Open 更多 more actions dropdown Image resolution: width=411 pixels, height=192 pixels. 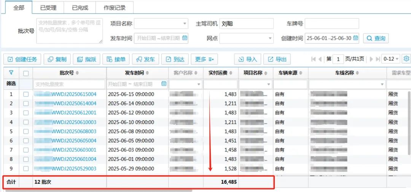[x=204, y=59]
